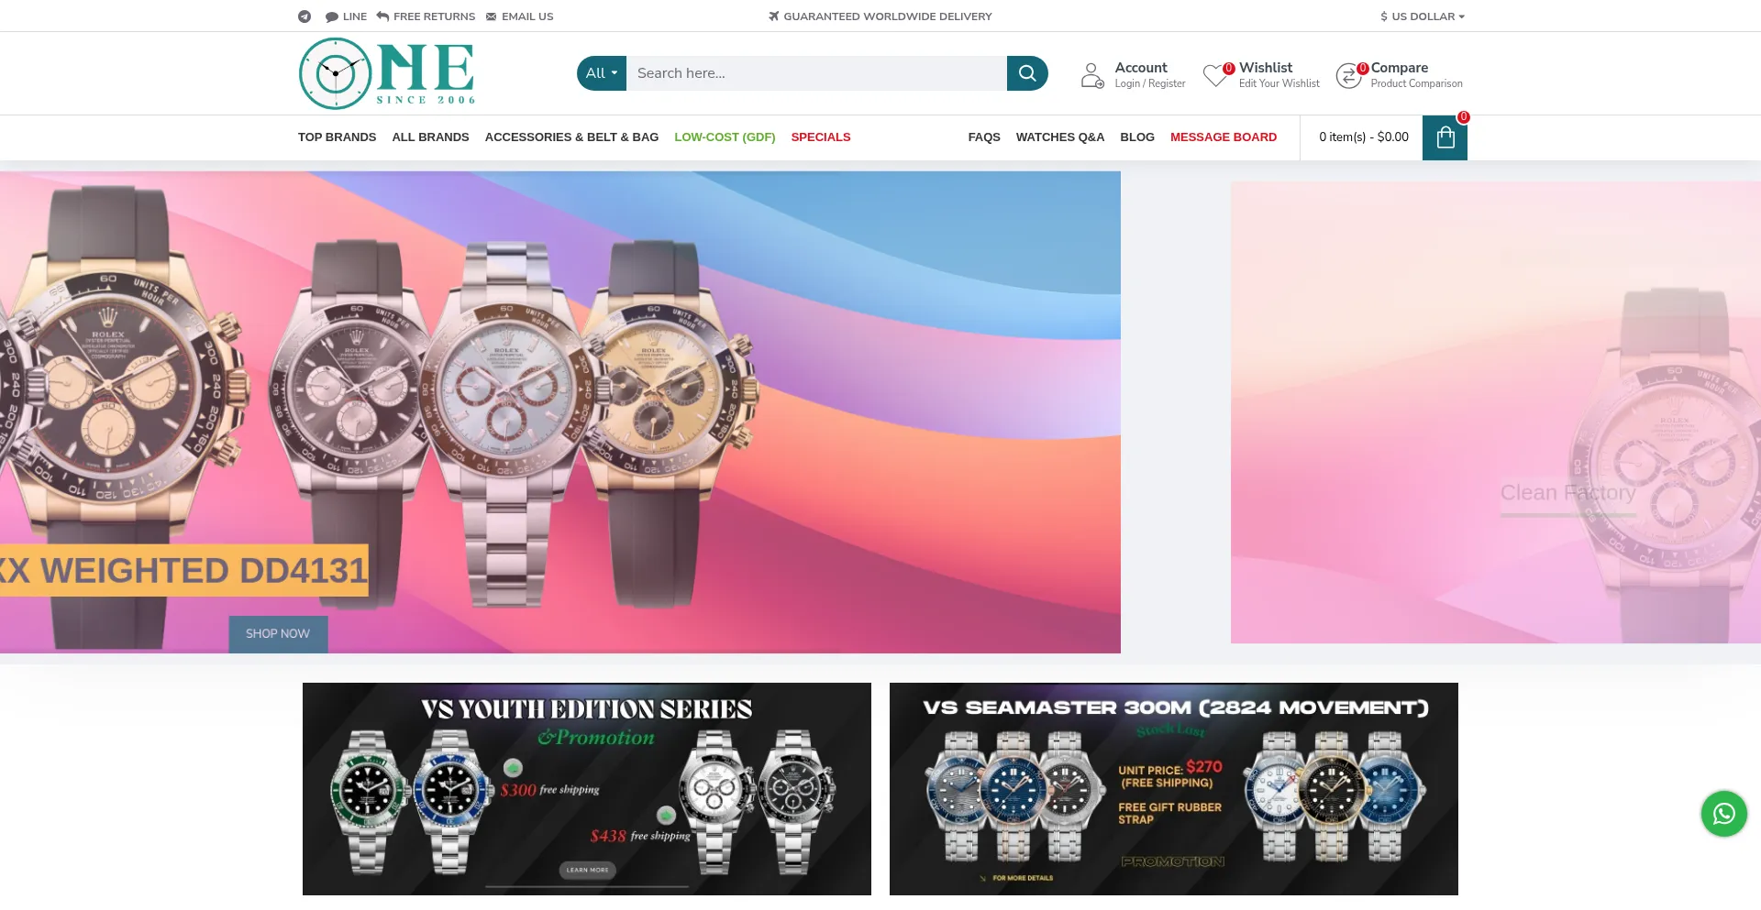
Task: Click Email Us link
Action: (519, 16)
